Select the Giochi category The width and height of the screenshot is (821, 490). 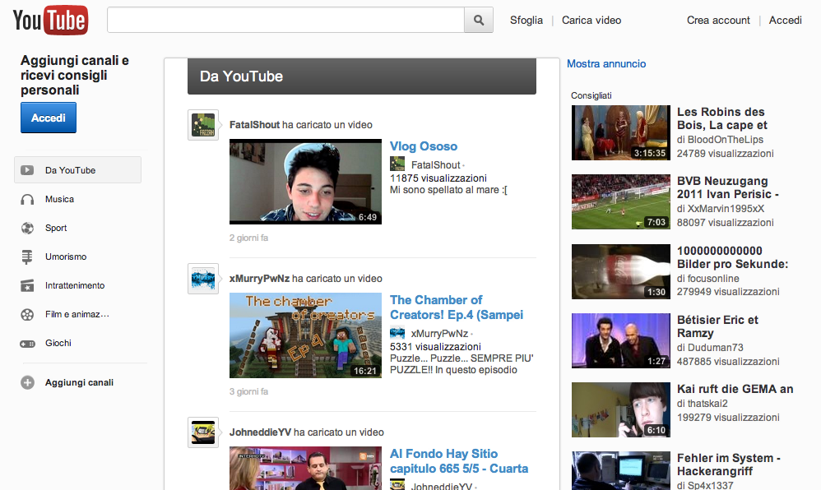(58, 343)
